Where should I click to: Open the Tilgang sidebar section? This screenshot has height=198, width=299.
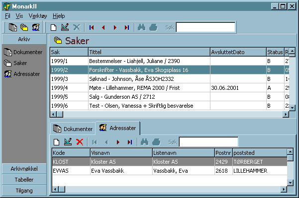click(x=24, y=191)
